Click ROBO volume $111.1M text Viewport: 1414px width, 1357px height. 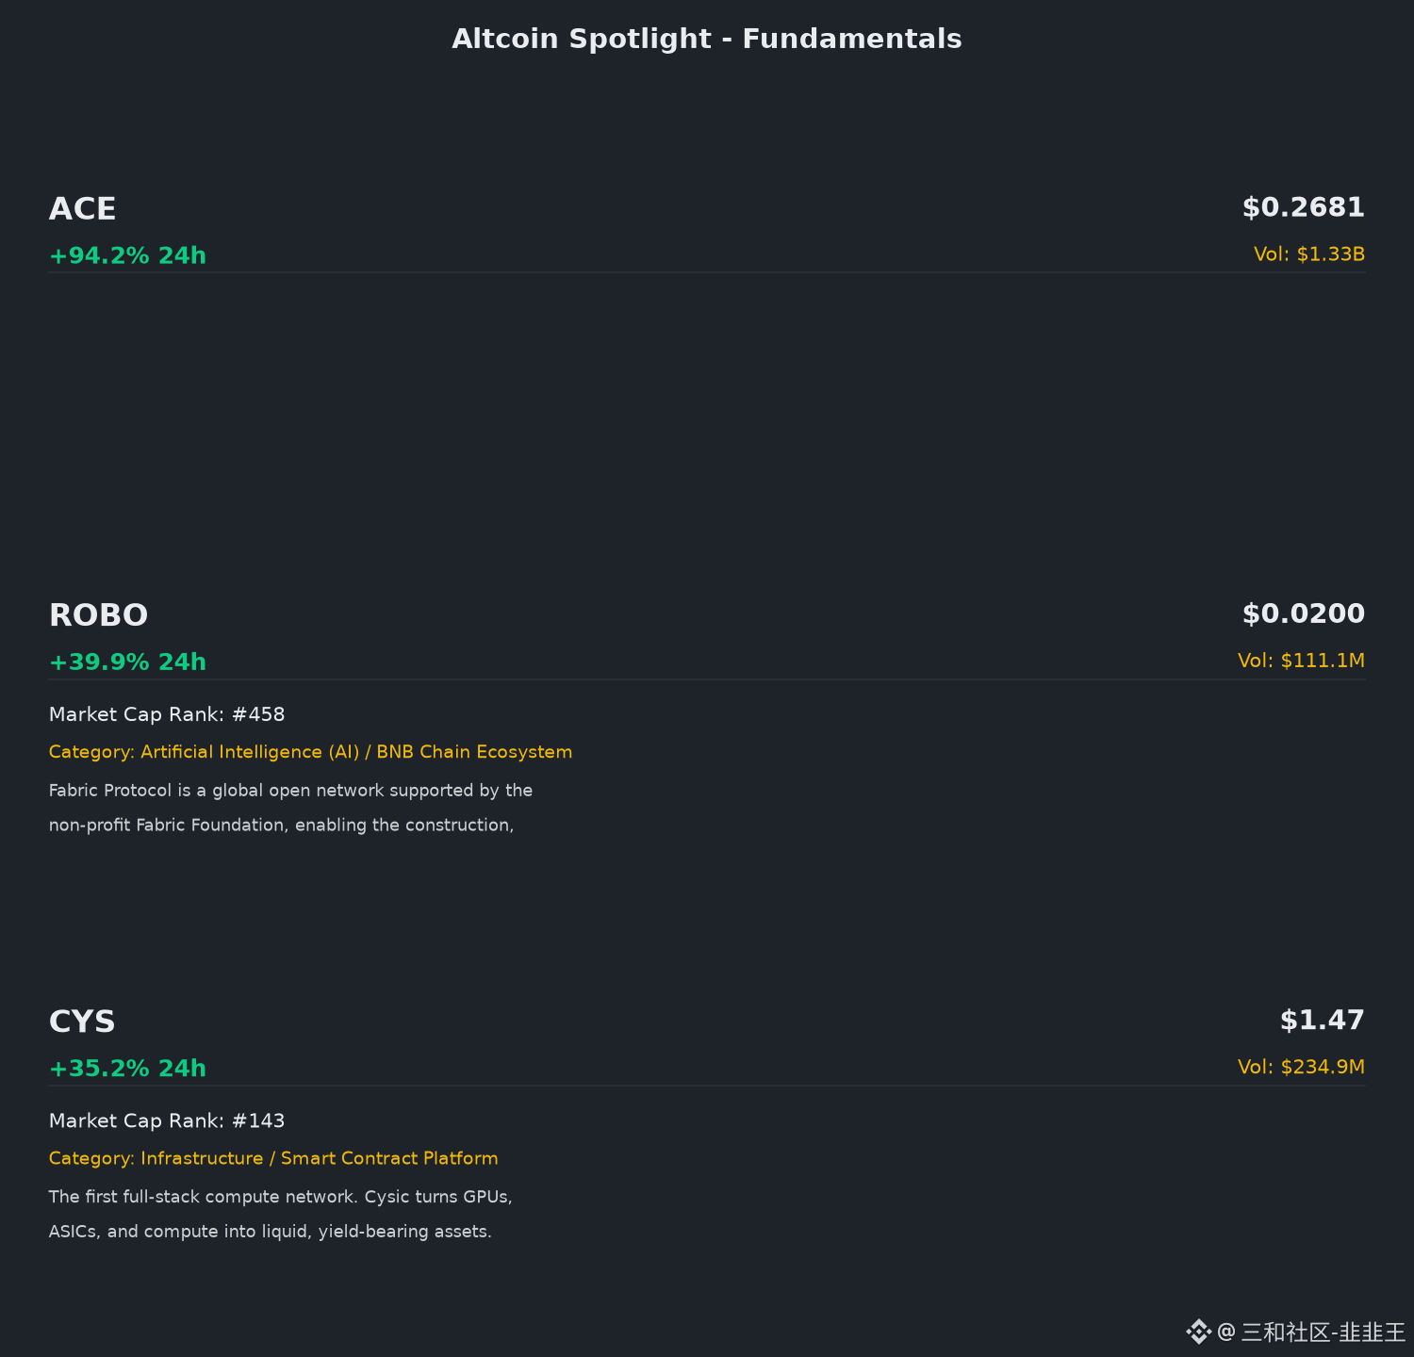pyautogui.click(x=1301, y=660)
